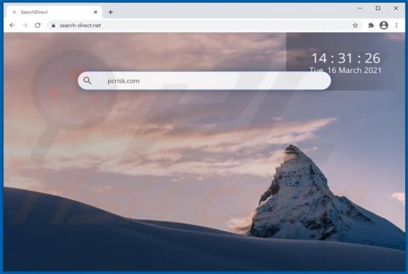Viewport: 408px width, 274px height.
Task: Close the browser window
Action: tap(396, 8)
